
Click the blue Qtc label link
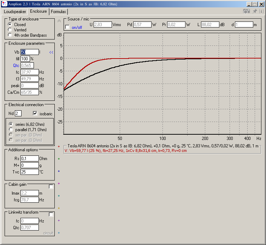[x=16, y=66]
